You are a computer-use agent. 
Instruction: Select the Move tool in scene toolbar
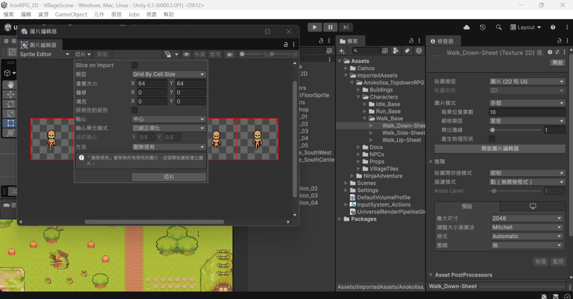[x=11, y=94]
